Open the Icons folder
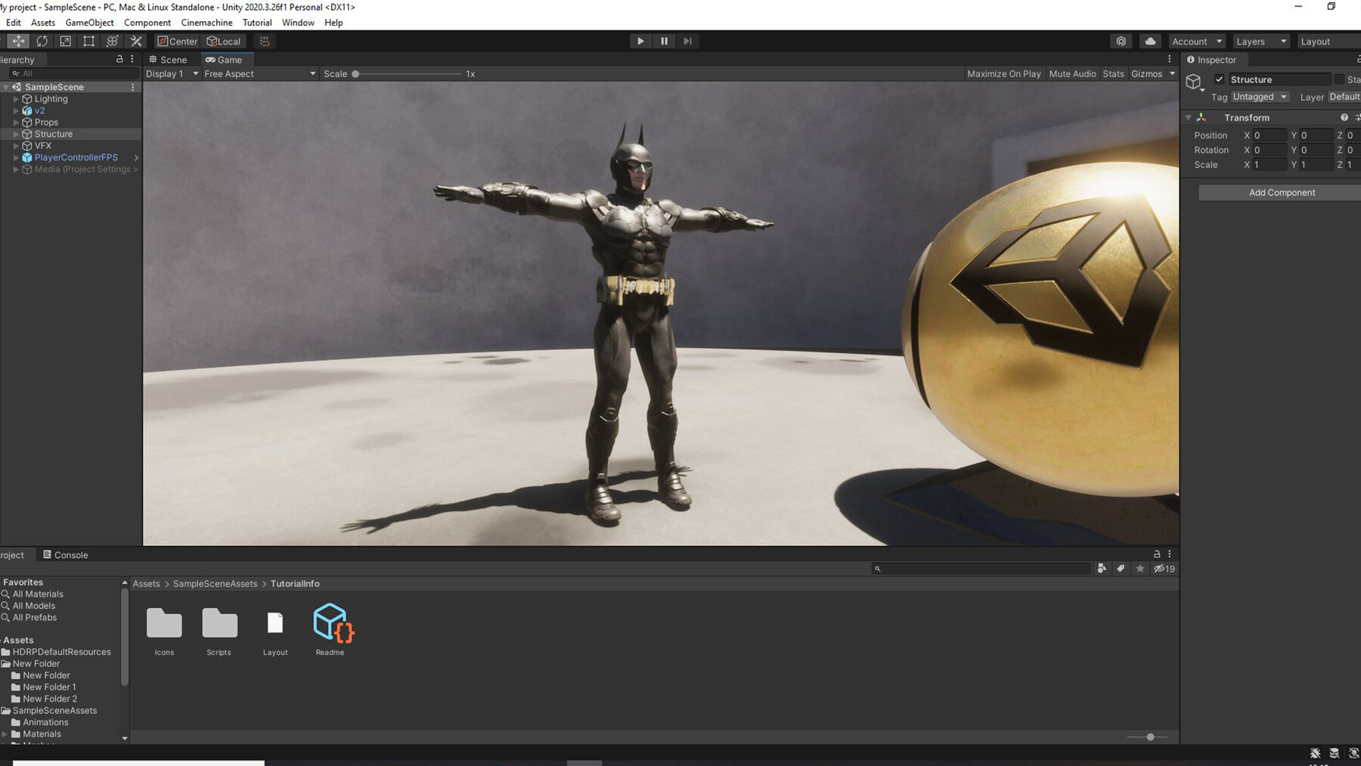 pos(164,631)
